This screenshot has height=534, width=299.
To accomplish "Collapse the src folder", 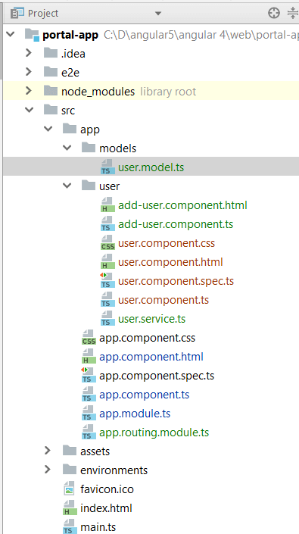I will pos(30,110).
